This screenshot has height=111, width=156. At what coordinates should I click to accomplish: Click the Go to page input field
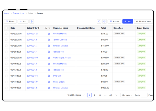[x=144, y=95]
